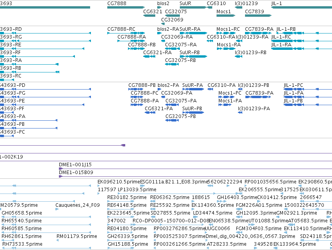Select the Cauquenes_24_F09 EST label
Image resolution: width=332 pixels, height=250 pixels.
78,205
